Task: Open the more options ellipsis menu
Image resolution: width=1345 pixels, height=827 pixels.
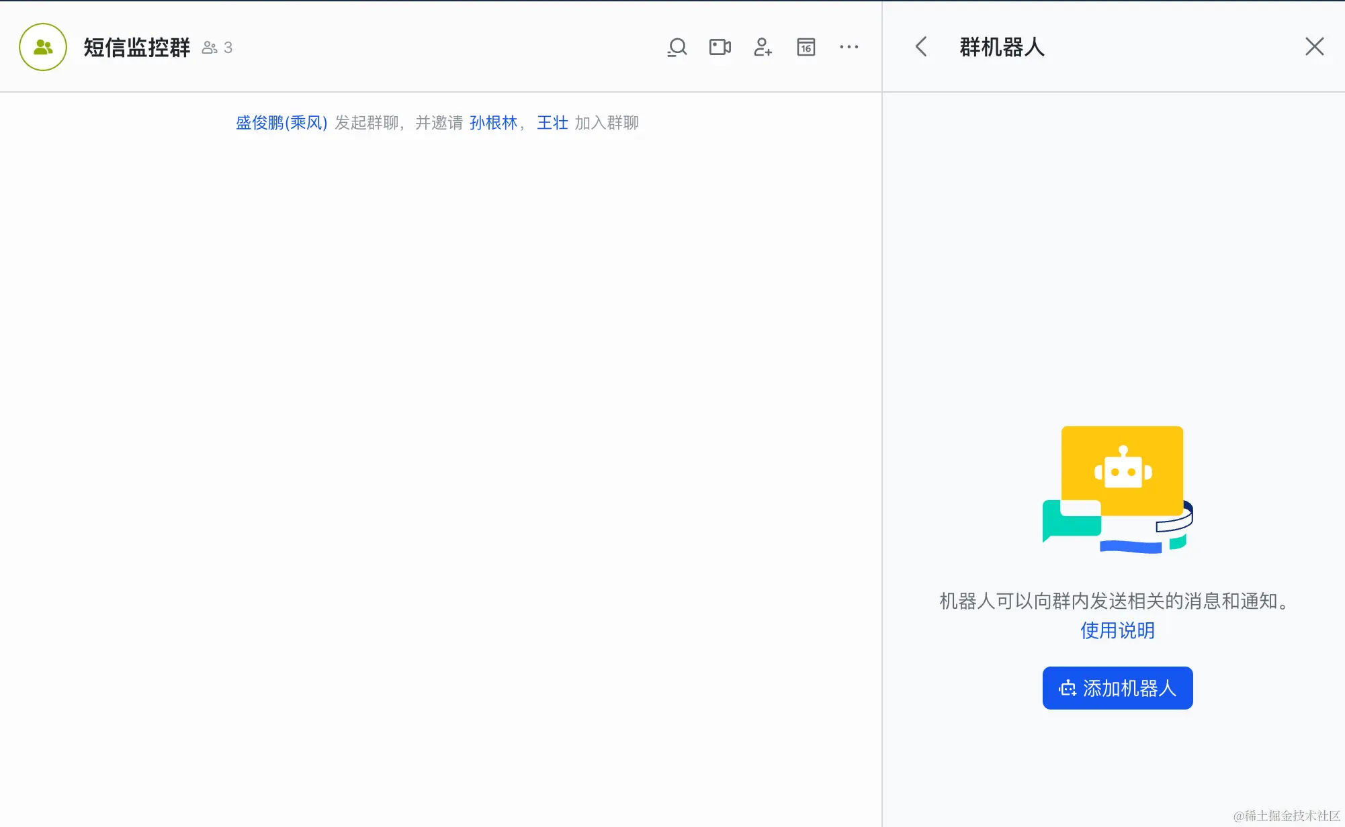Action: click(x=849, y=47)
